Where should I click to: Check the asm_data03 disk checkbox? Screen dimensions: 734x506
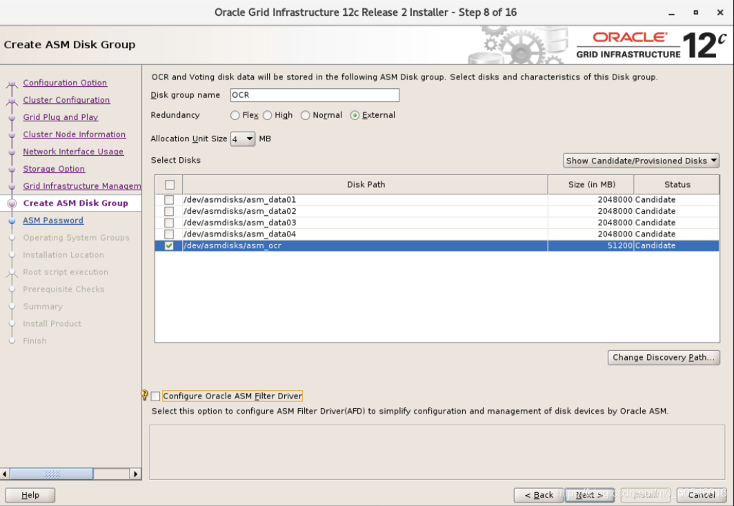click(169, 223)
